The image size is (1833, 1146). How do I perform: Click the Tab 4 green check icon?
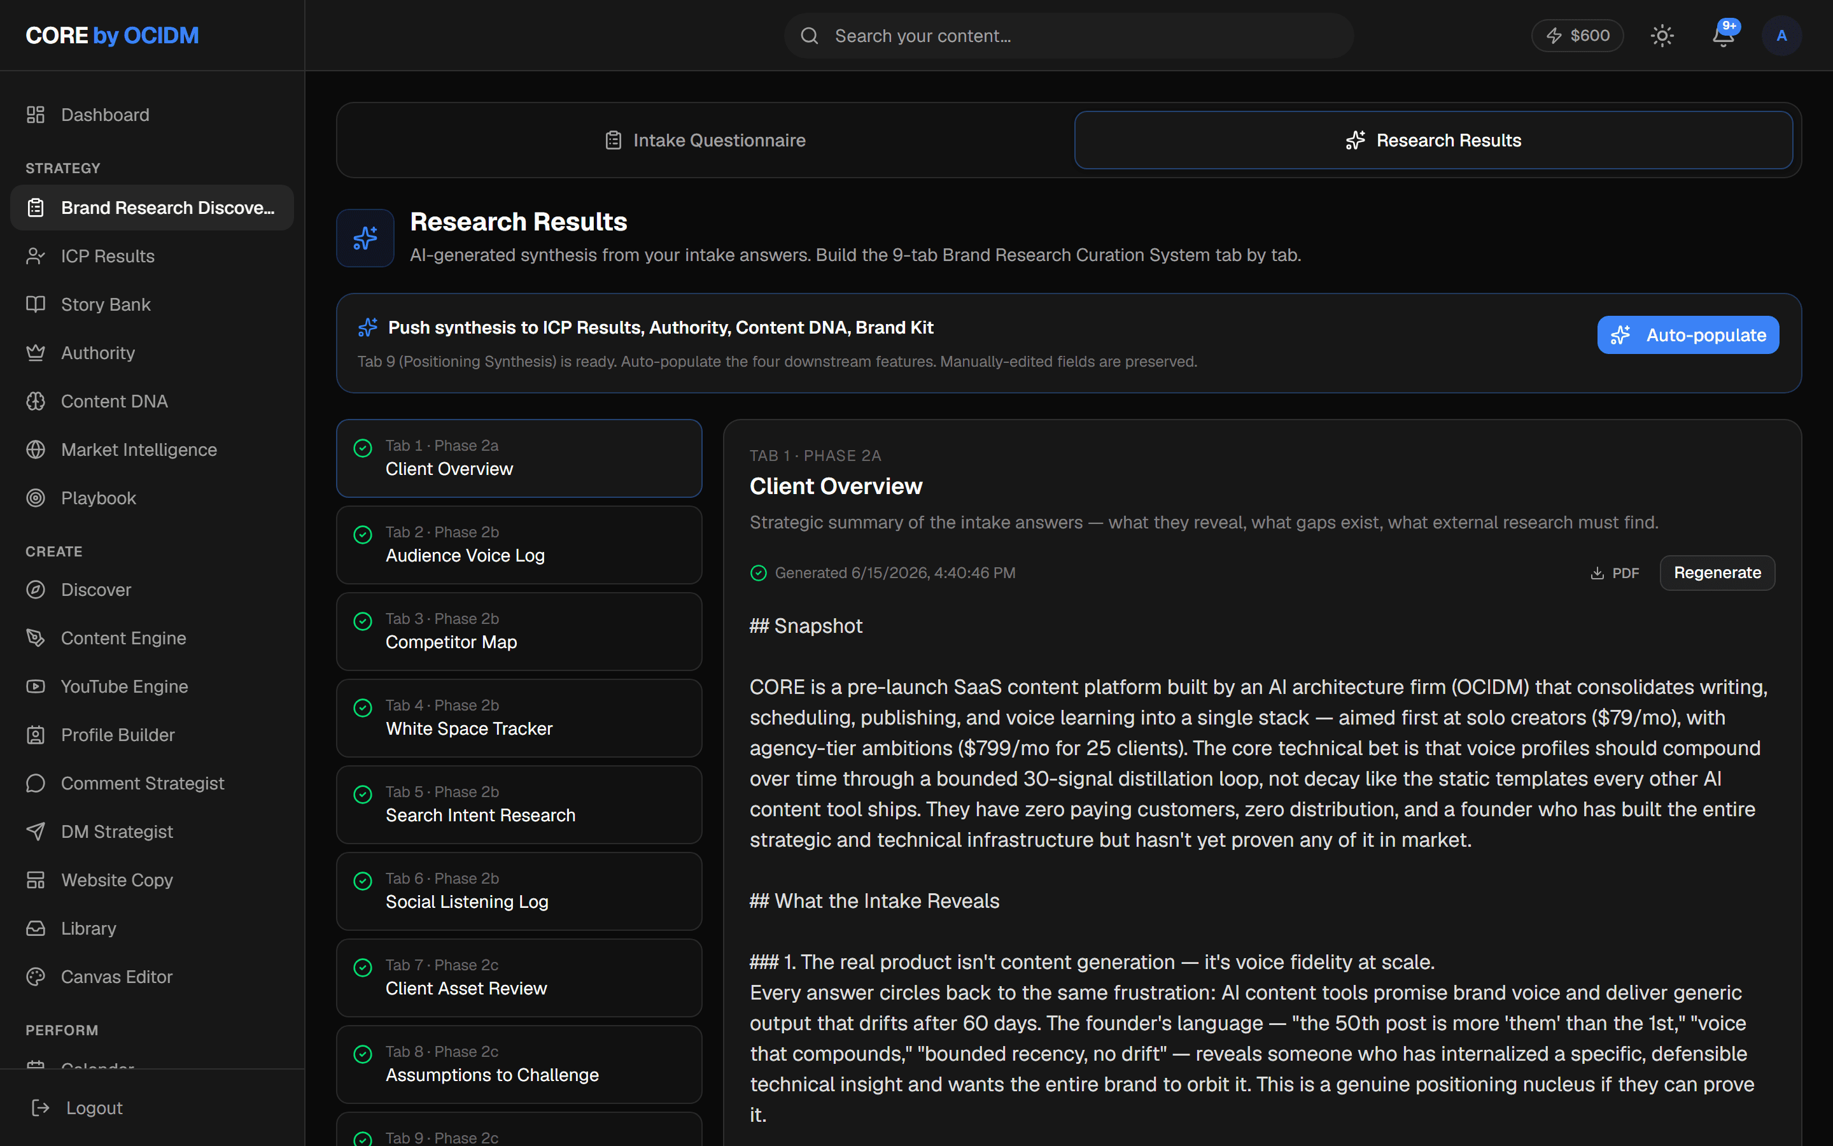[363, 708]
